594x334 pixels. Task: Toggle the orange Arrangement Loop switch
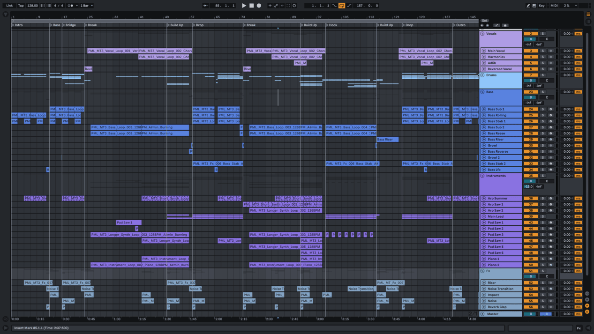point(342,6)
